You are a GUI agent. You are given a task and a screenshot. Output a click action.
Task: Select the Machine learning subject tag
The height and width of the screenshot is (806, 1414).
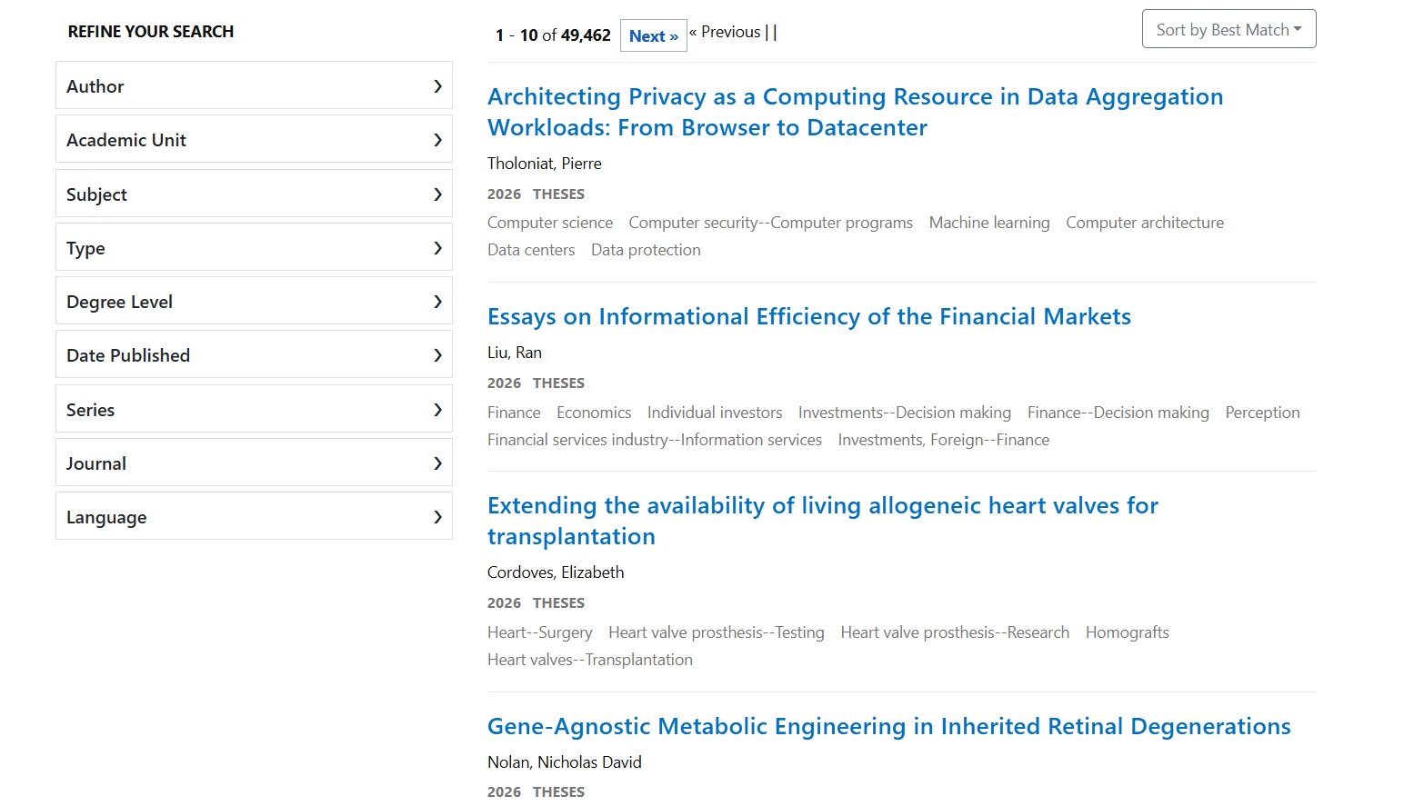(x=988, y=223)
